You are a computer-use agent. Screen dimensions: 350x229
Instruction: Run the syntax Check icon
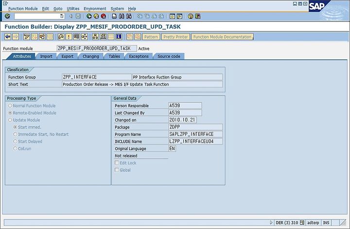(x=61, y=37)
